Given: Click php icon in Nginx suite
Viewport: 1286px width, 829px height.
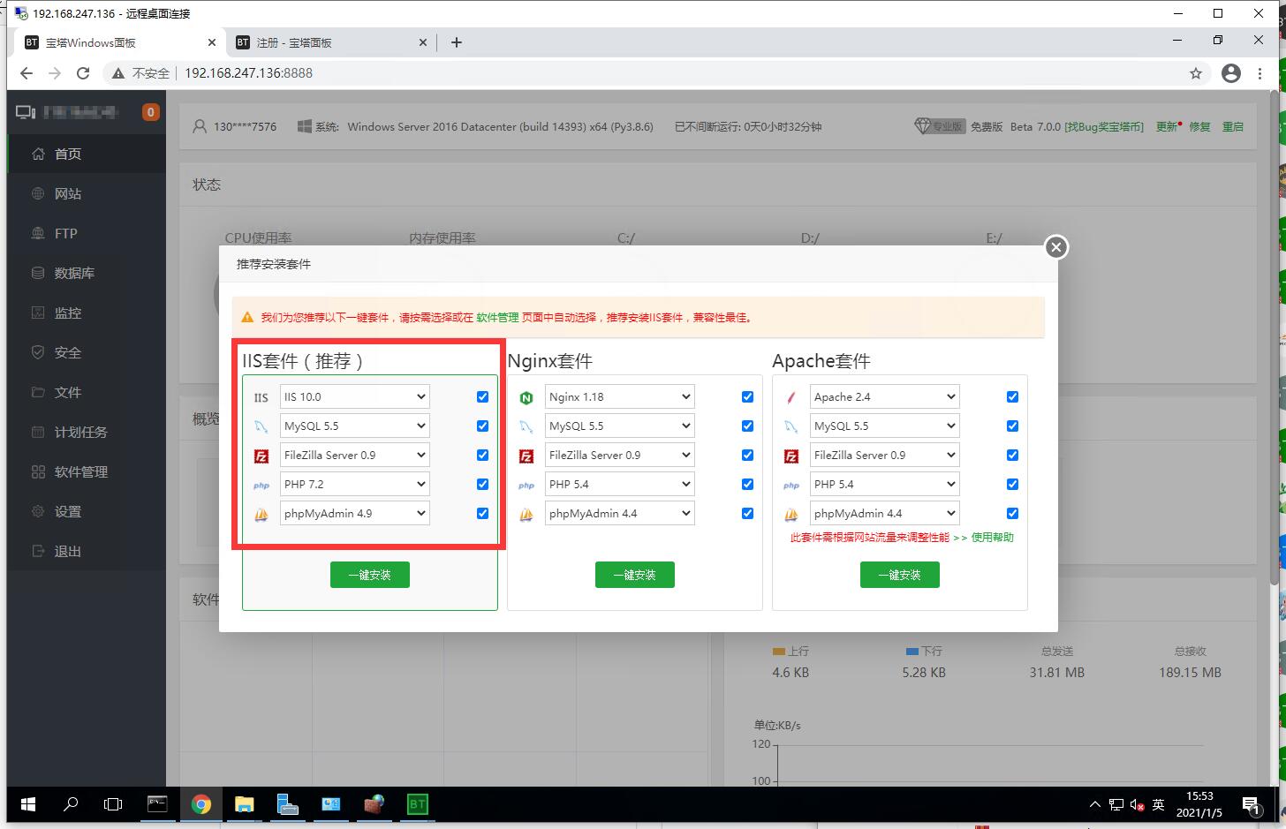Looking at the screenshot, I should click(x=526, y=486).
